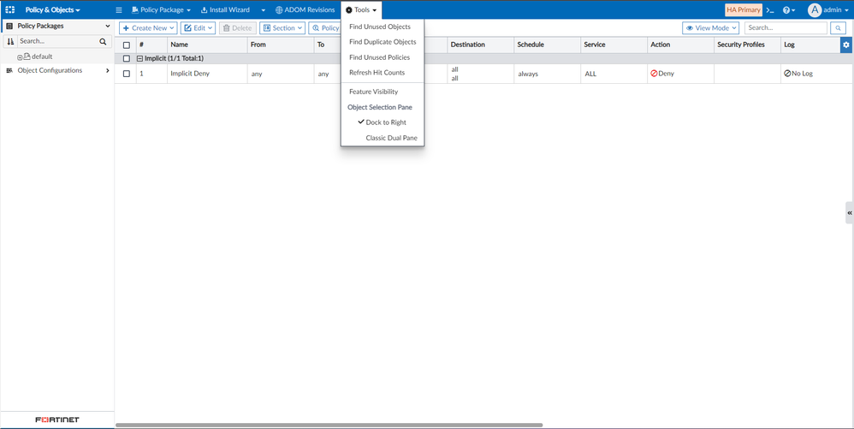This screenshot has width=854, height=429.
Task: Click the Policy lookup button
Action: pos(324,27)
